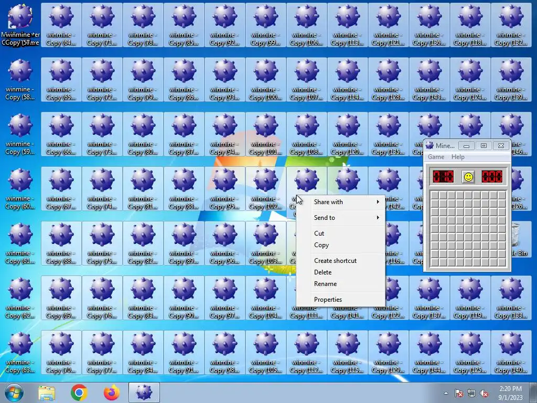Image resolution: width=537 pixels, height=403 pixels.
Task: Select the winmine - Copy (72) desktop icon
Action: click(x=102, y=80)
